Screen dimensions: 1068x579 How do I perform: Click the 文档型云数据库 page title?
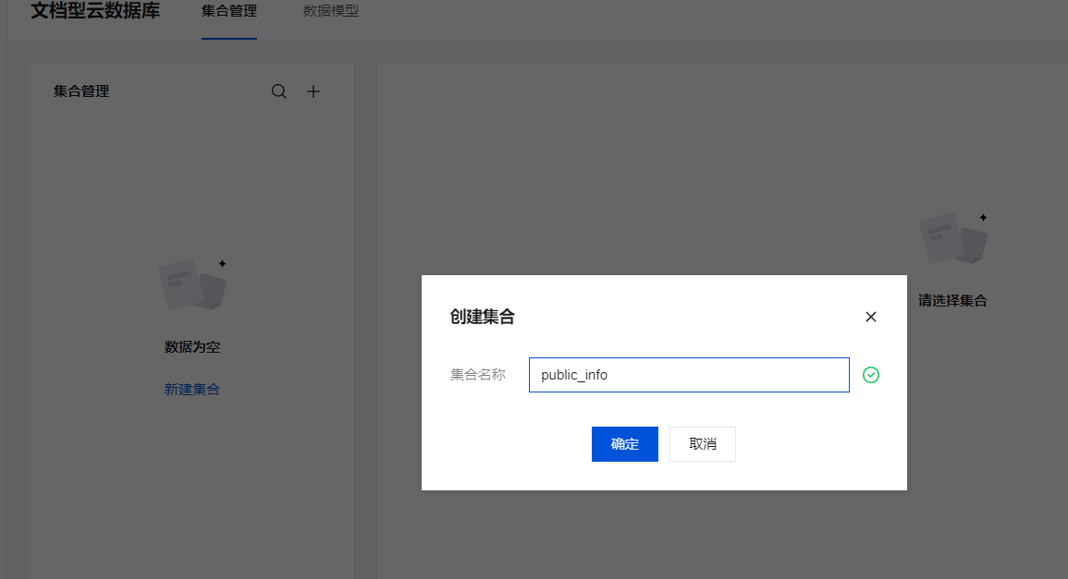tap(95, 11)
